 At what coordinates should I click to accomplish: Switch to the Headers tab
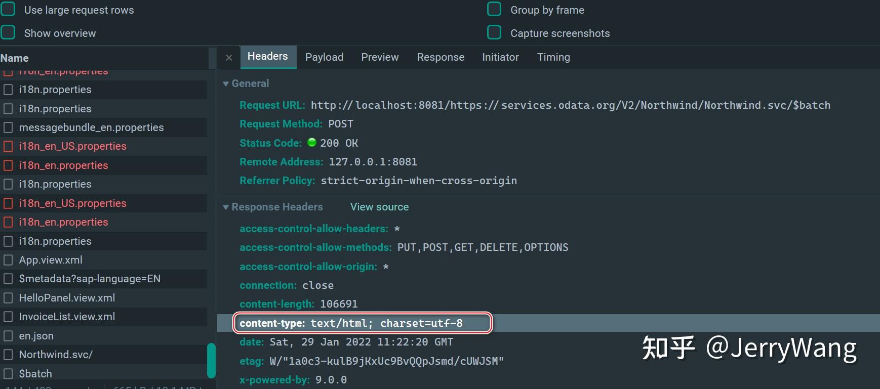tap(267, 57)
